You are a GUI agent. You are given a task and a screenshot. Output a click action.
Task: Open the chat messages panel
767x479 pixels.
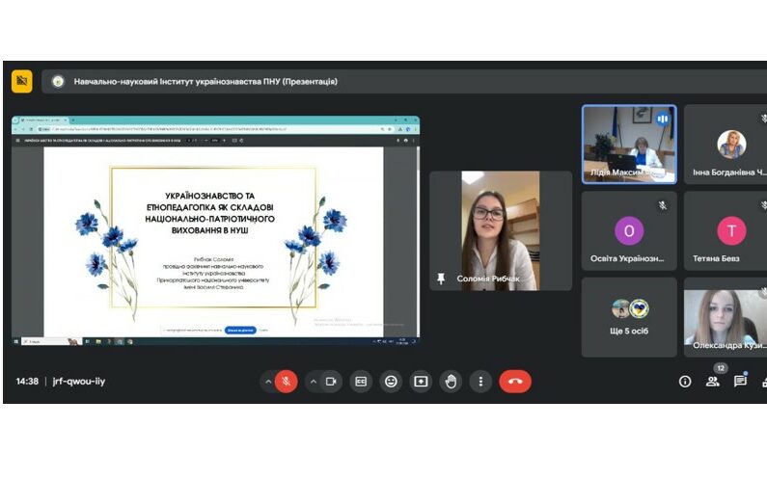740,381
